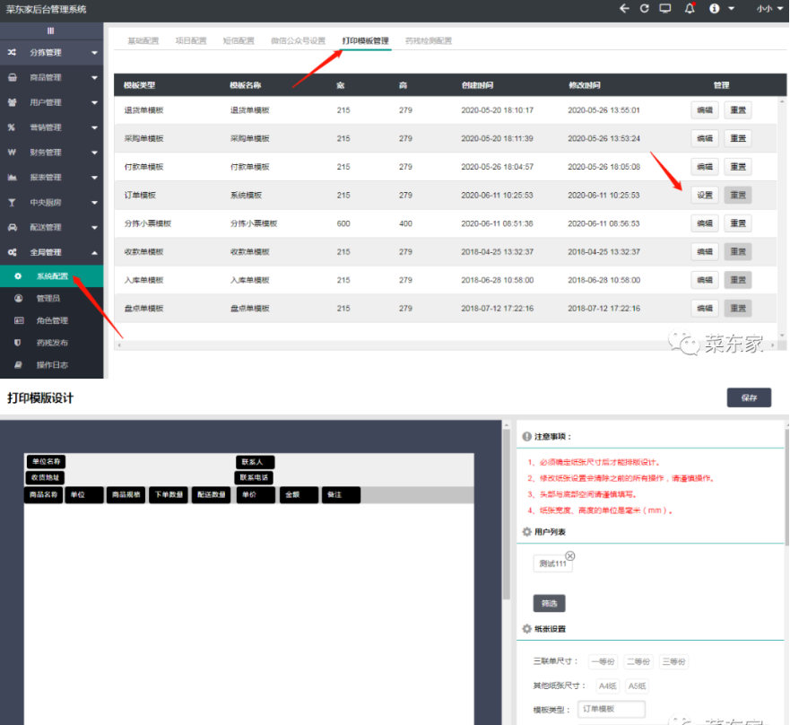
Task: Click the 操作日志 book icon in sidebar
Action: tap(18, 365)
